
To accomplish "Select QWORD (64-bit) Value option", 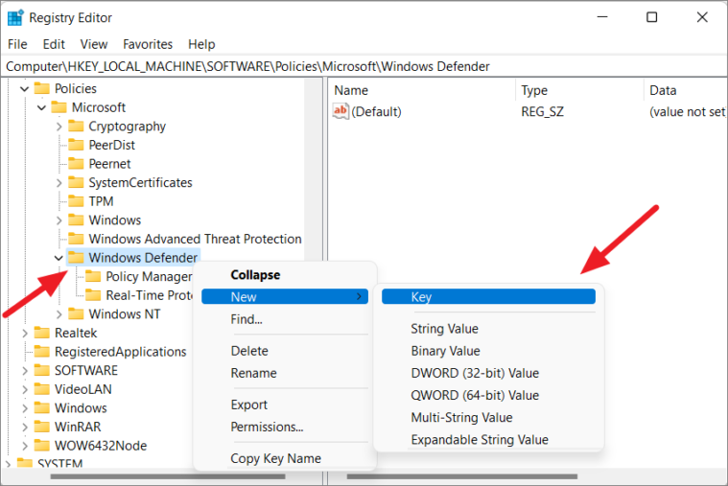I will coord(488,396).
